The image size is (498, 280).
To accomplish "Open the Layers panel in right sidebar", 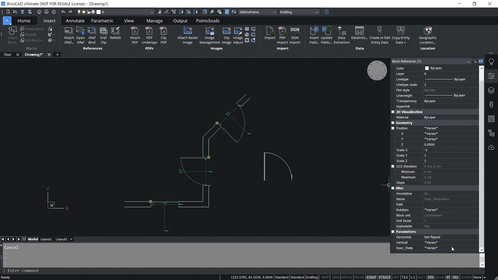I will point(491,90).
